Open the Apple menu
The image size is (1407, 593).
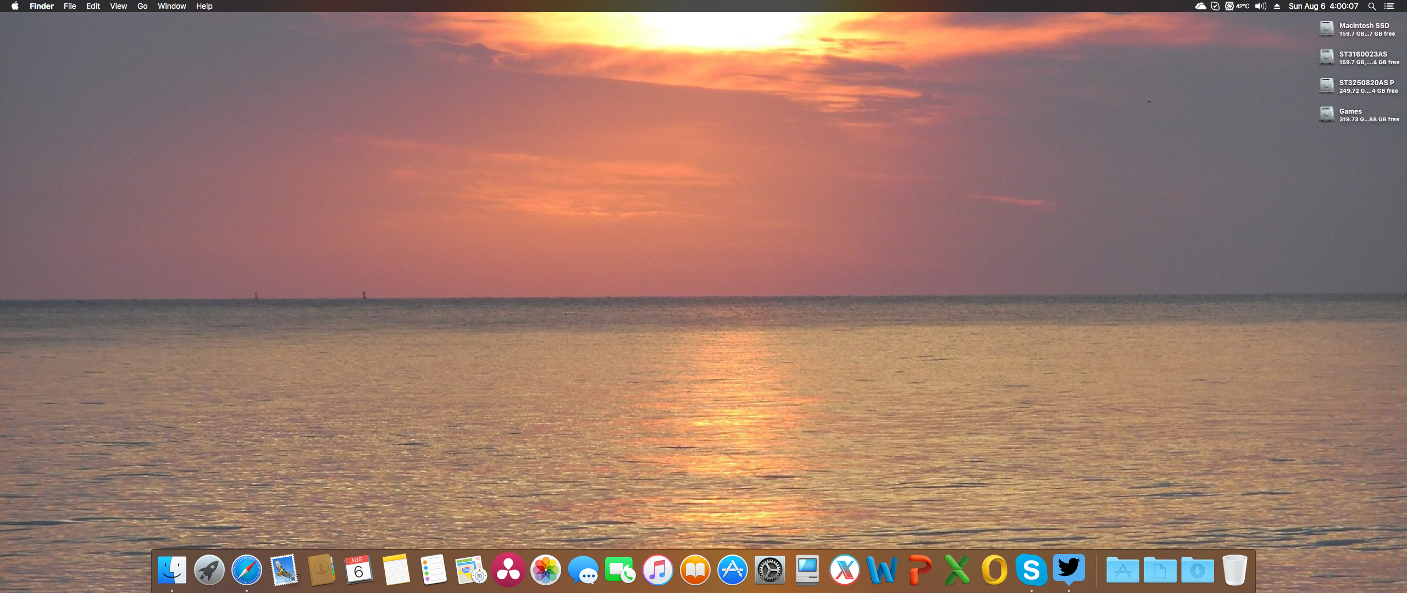[x=15, y=6]
